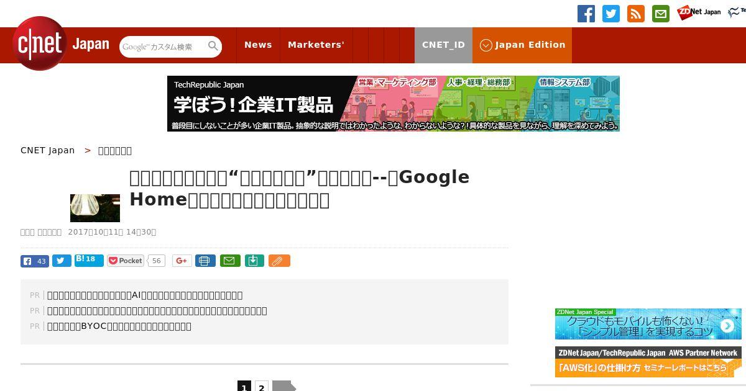Click the next page arrow

[x=284, y=387]
